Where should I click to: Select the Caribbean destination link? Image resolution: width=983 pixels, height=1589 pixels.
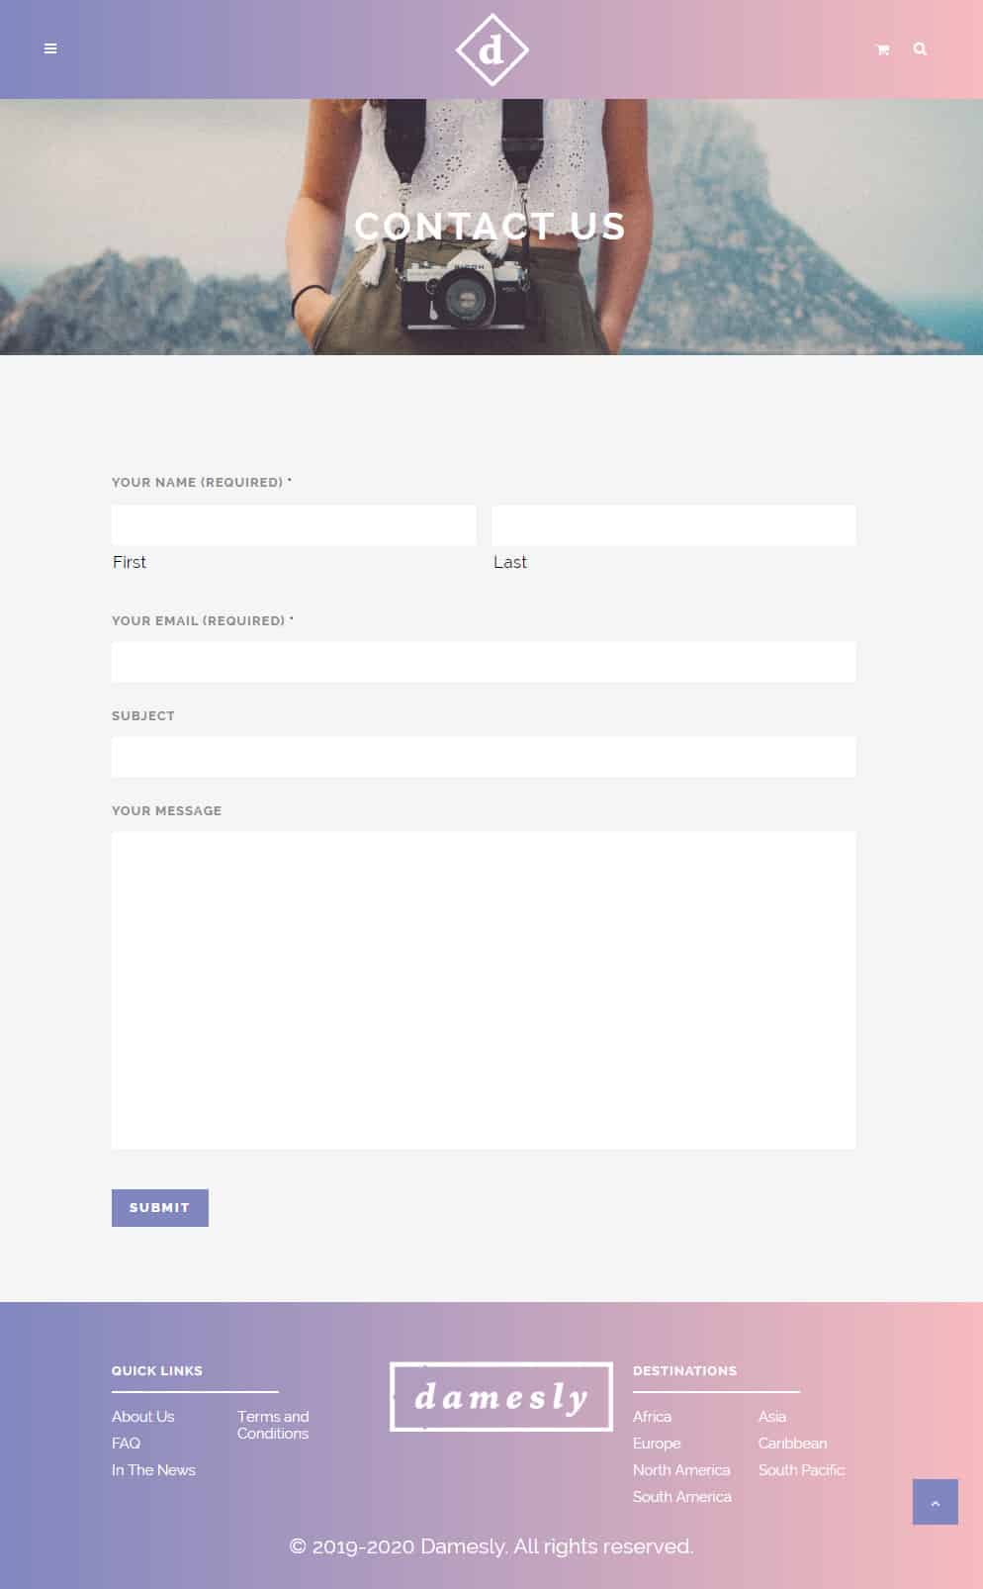click(x=792, y=1444)
